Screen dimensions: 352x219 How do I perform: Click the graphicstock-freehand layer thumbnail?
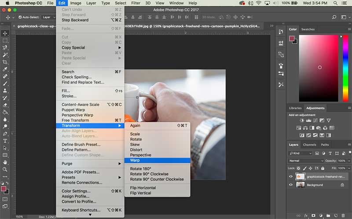301,177
